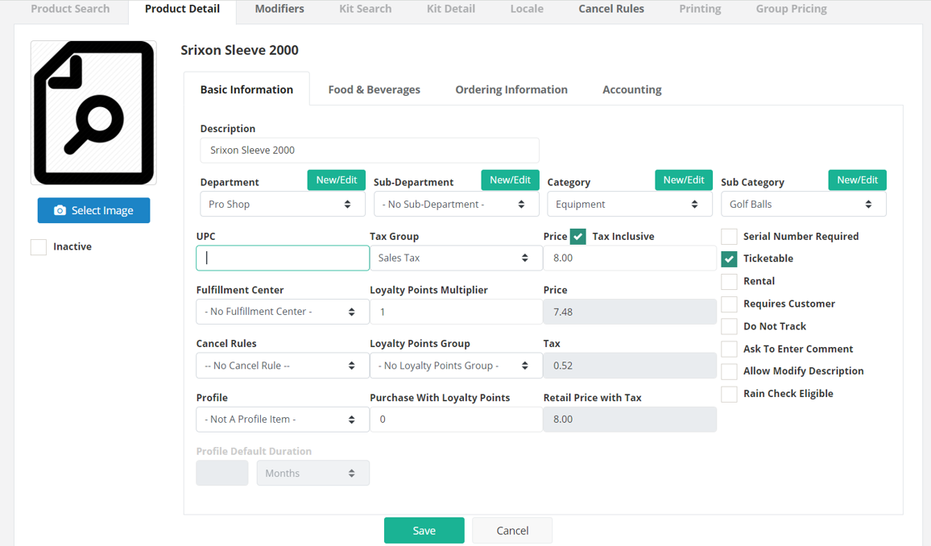
Task: Click the Save button
Action: 424,531
